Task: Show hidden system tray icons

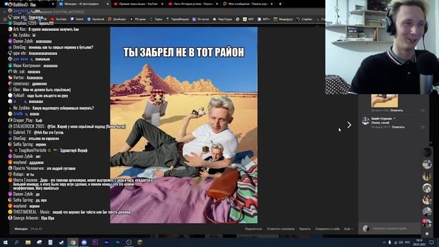Action: (x=384, y=242)
